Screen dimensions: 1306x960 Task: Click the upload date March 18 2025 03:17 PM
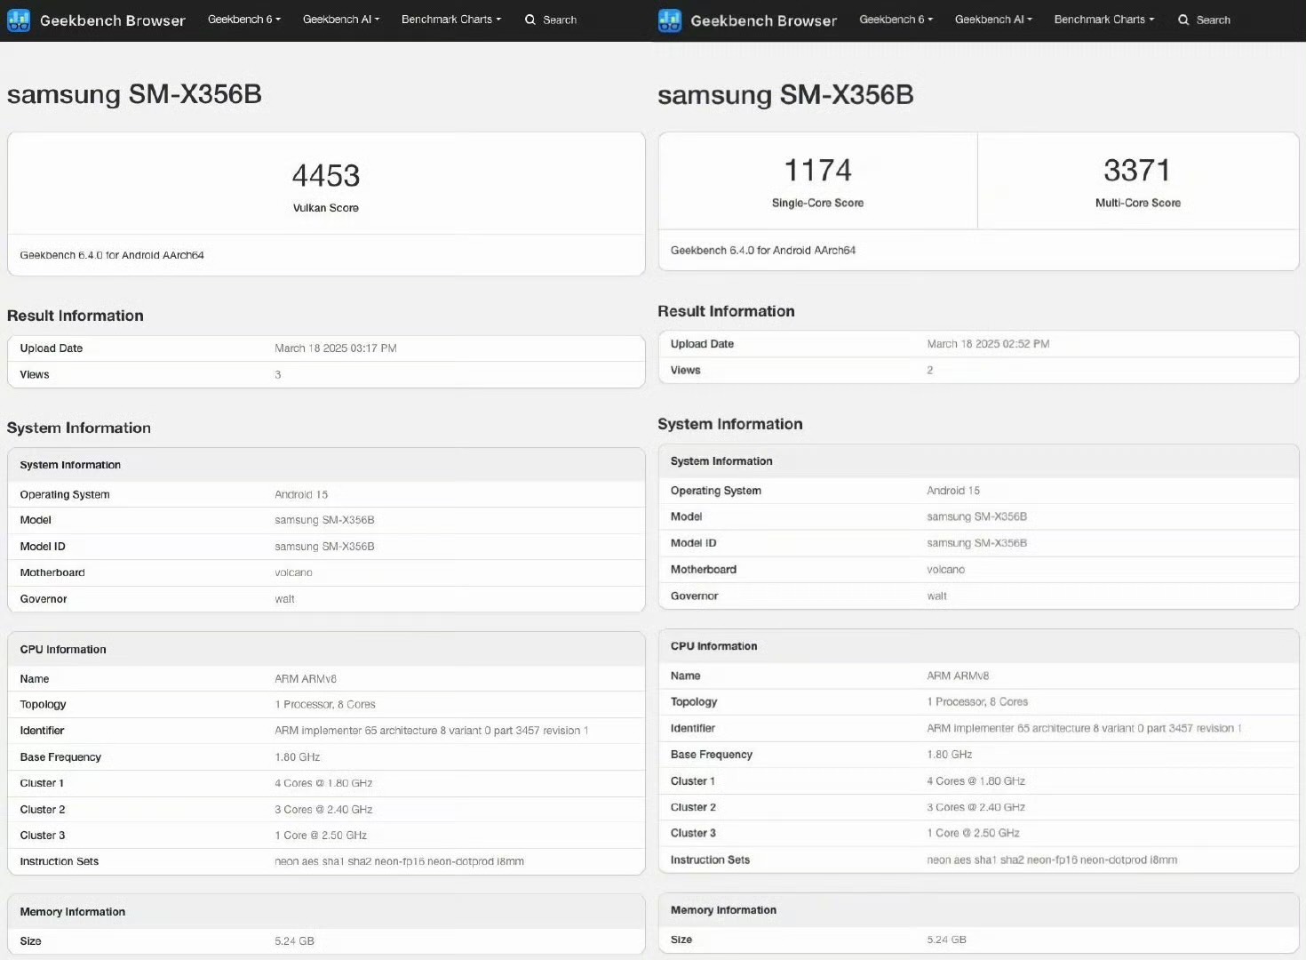pos(335,348)
